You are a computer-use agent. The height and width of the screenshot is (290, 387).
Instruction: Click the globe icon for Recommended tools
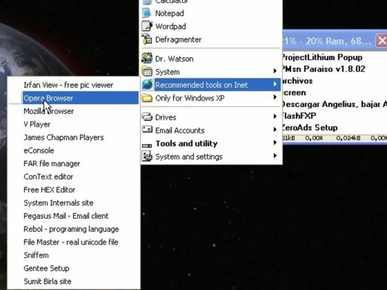(x=147, y=85)
